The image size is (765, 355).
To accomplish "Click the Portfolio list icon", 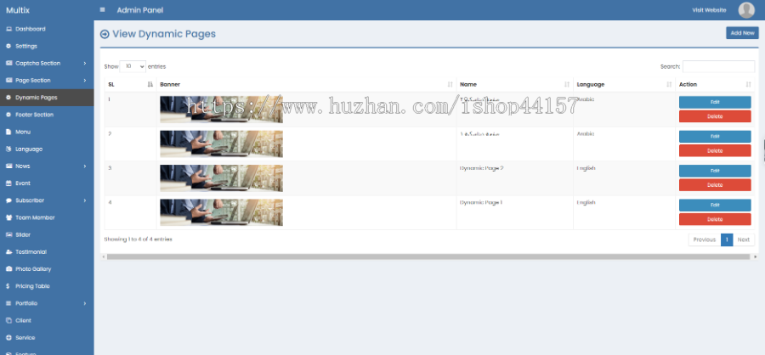I will coord(8,303).
